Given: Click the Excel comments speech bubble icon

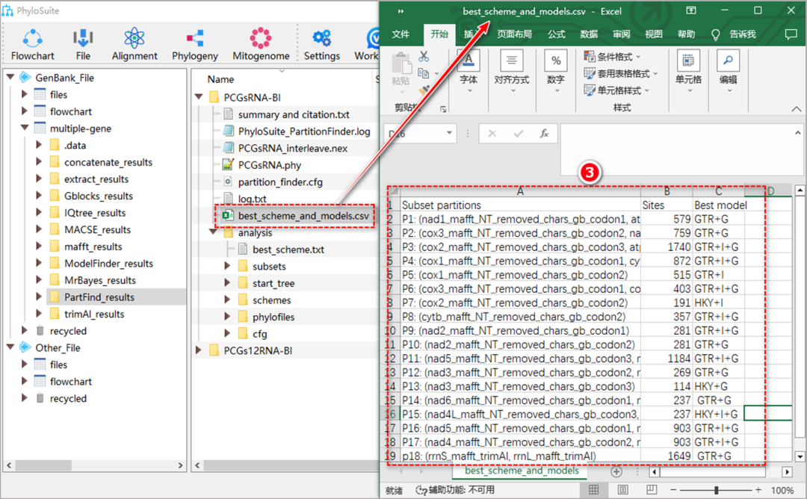Looking at the screenshot, I should click(791, 34).
